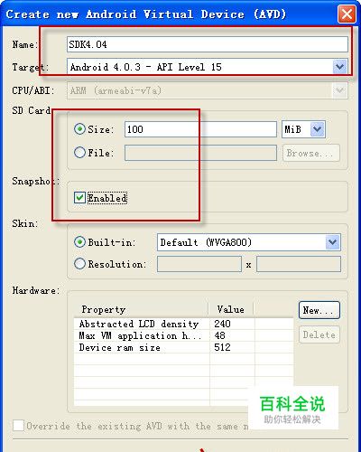Select the SD Card File radio button
The width and height of the screenshot is (361, 452).
(x=79, y=153)
